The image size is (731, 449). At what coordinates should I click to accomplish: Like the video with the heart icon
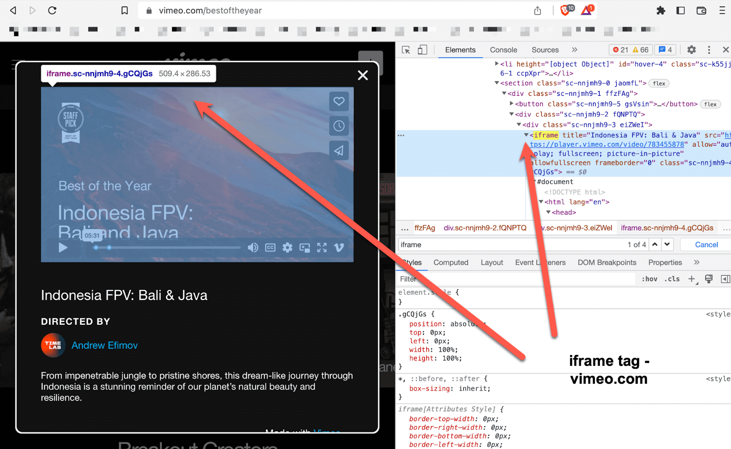click(339, 101)
